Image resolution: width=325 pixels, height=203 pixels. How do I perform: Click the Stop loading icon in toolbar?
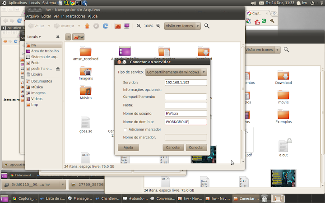click(96, 26)
